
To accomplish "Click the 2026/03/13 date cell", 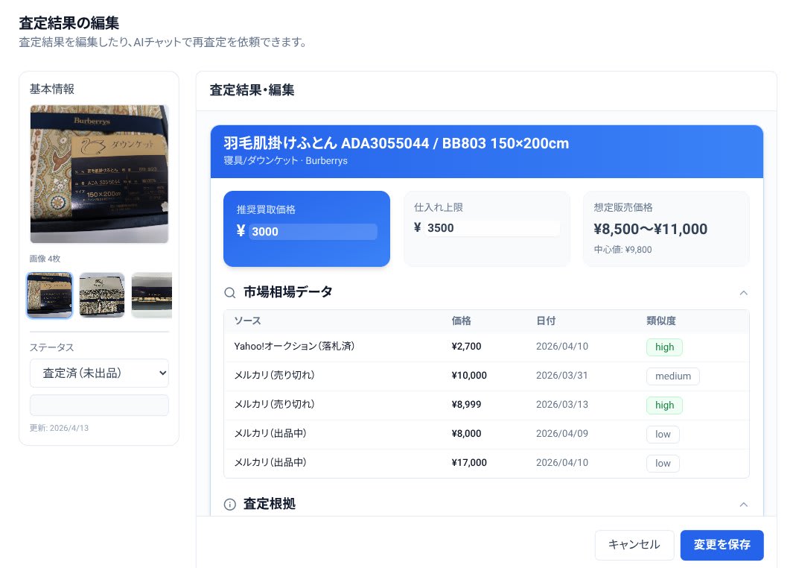I will point(562,405).
